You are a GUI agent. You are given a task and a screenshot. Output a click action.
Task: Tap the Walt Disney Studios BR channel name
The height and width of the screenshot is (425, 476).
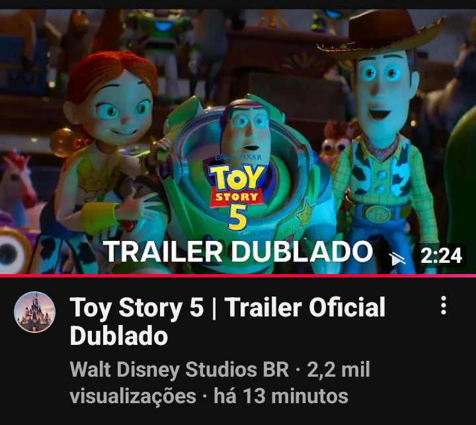pyautogui.click(x=179, y=369)
